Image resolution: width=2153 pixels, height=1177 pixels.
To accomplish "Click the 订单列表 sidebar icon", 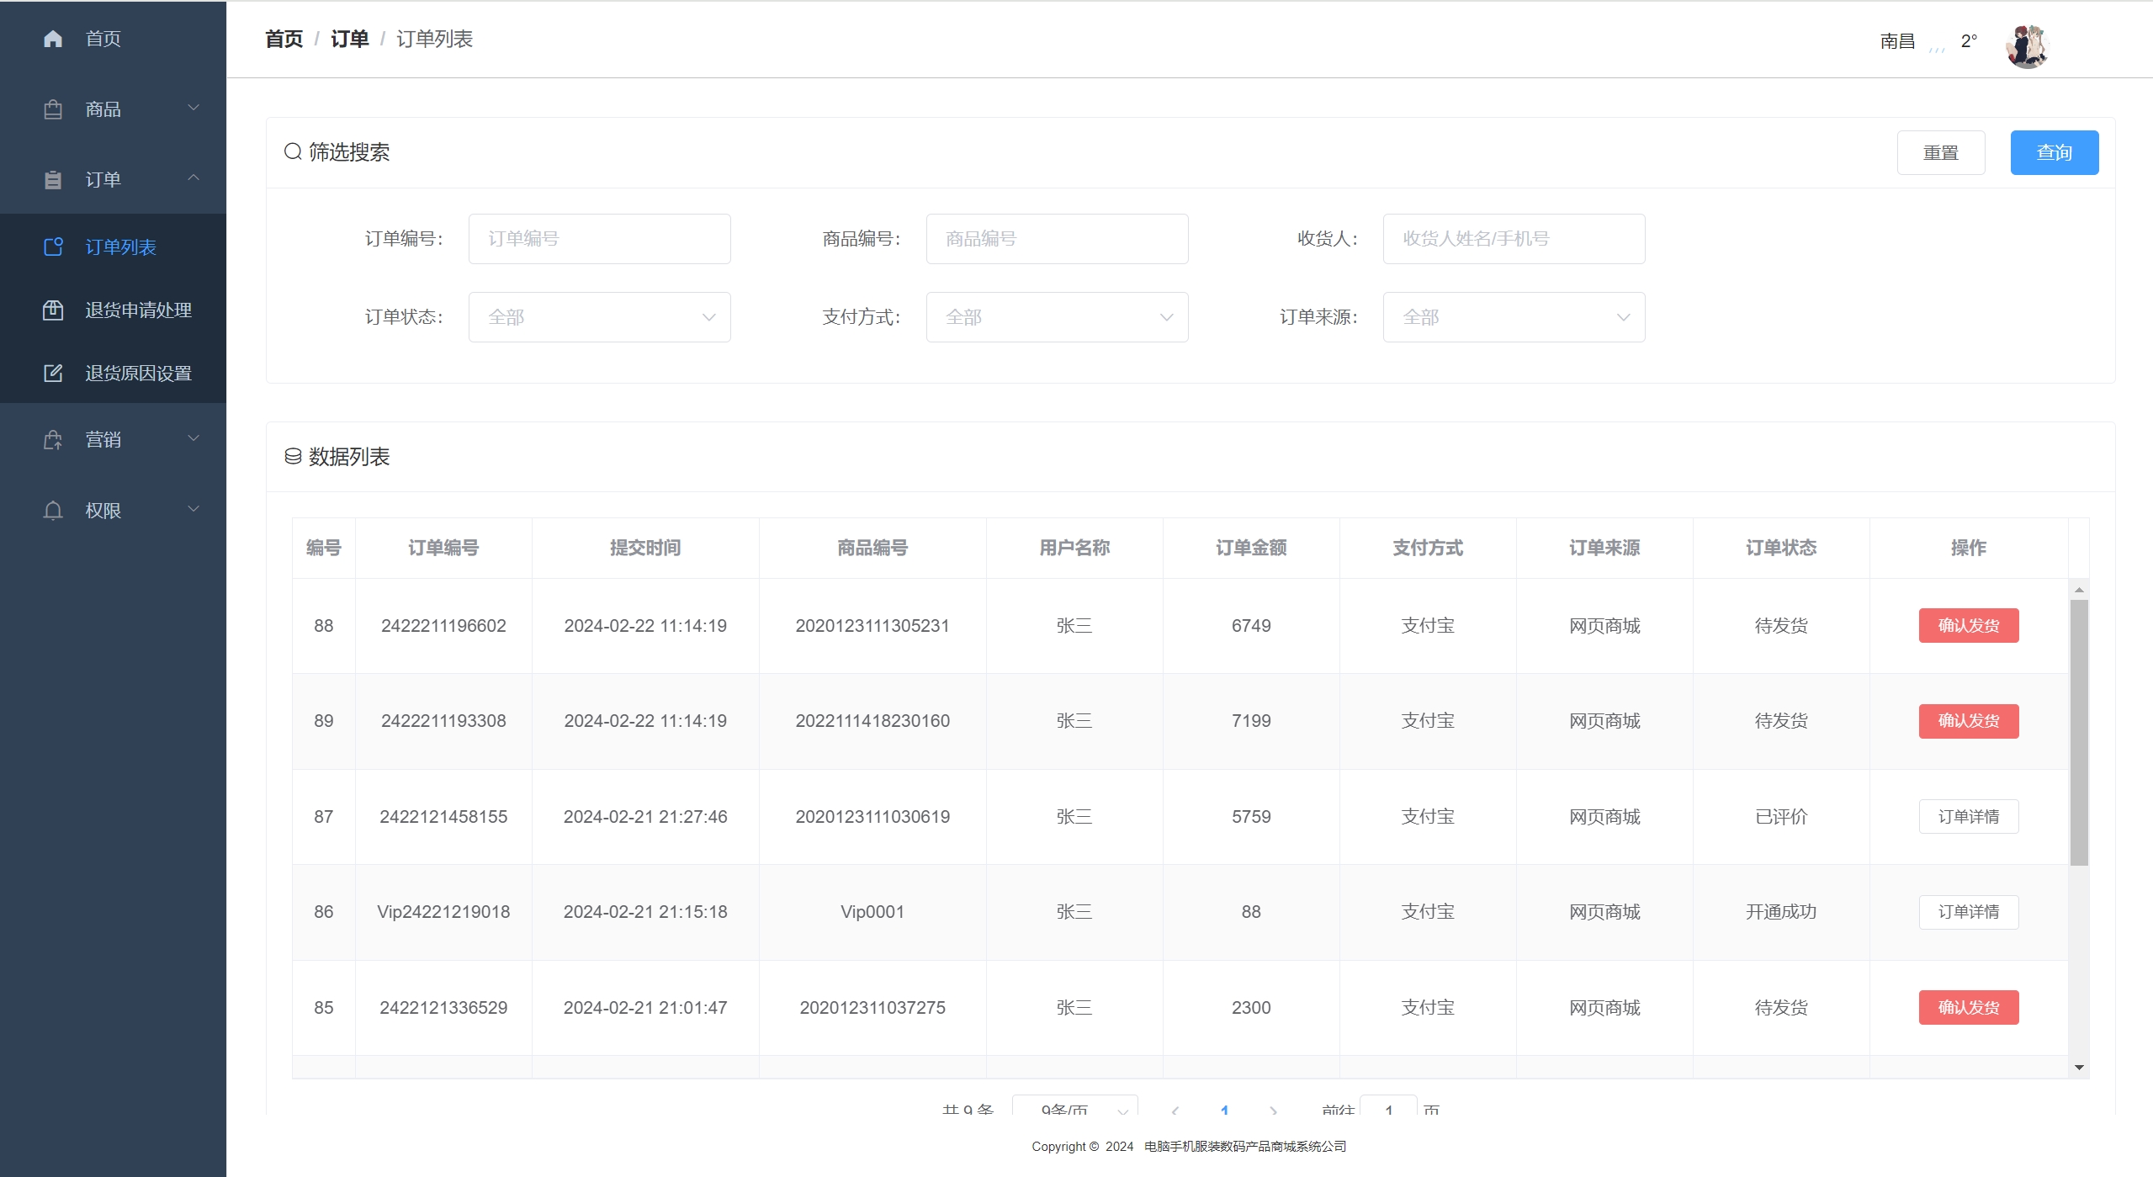I will click(x=53, y=247).
